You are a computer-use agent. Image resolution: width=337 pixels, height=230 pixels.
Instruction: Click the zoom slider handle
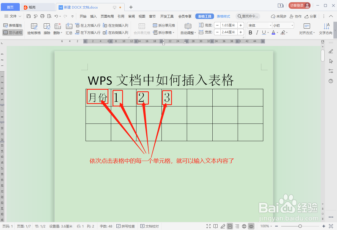[300, 226]
